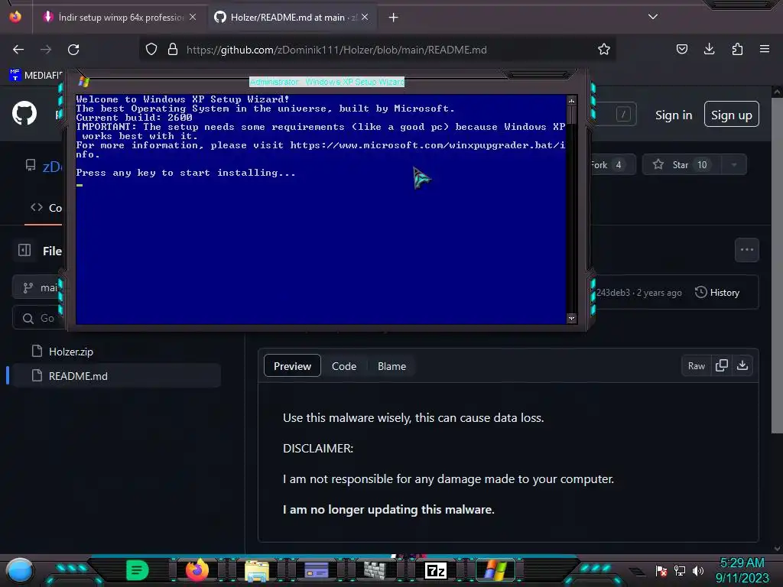783x587 pixels.
Task: Open the MEDIAFIRE bookmark
Action: tap(35, 76)
